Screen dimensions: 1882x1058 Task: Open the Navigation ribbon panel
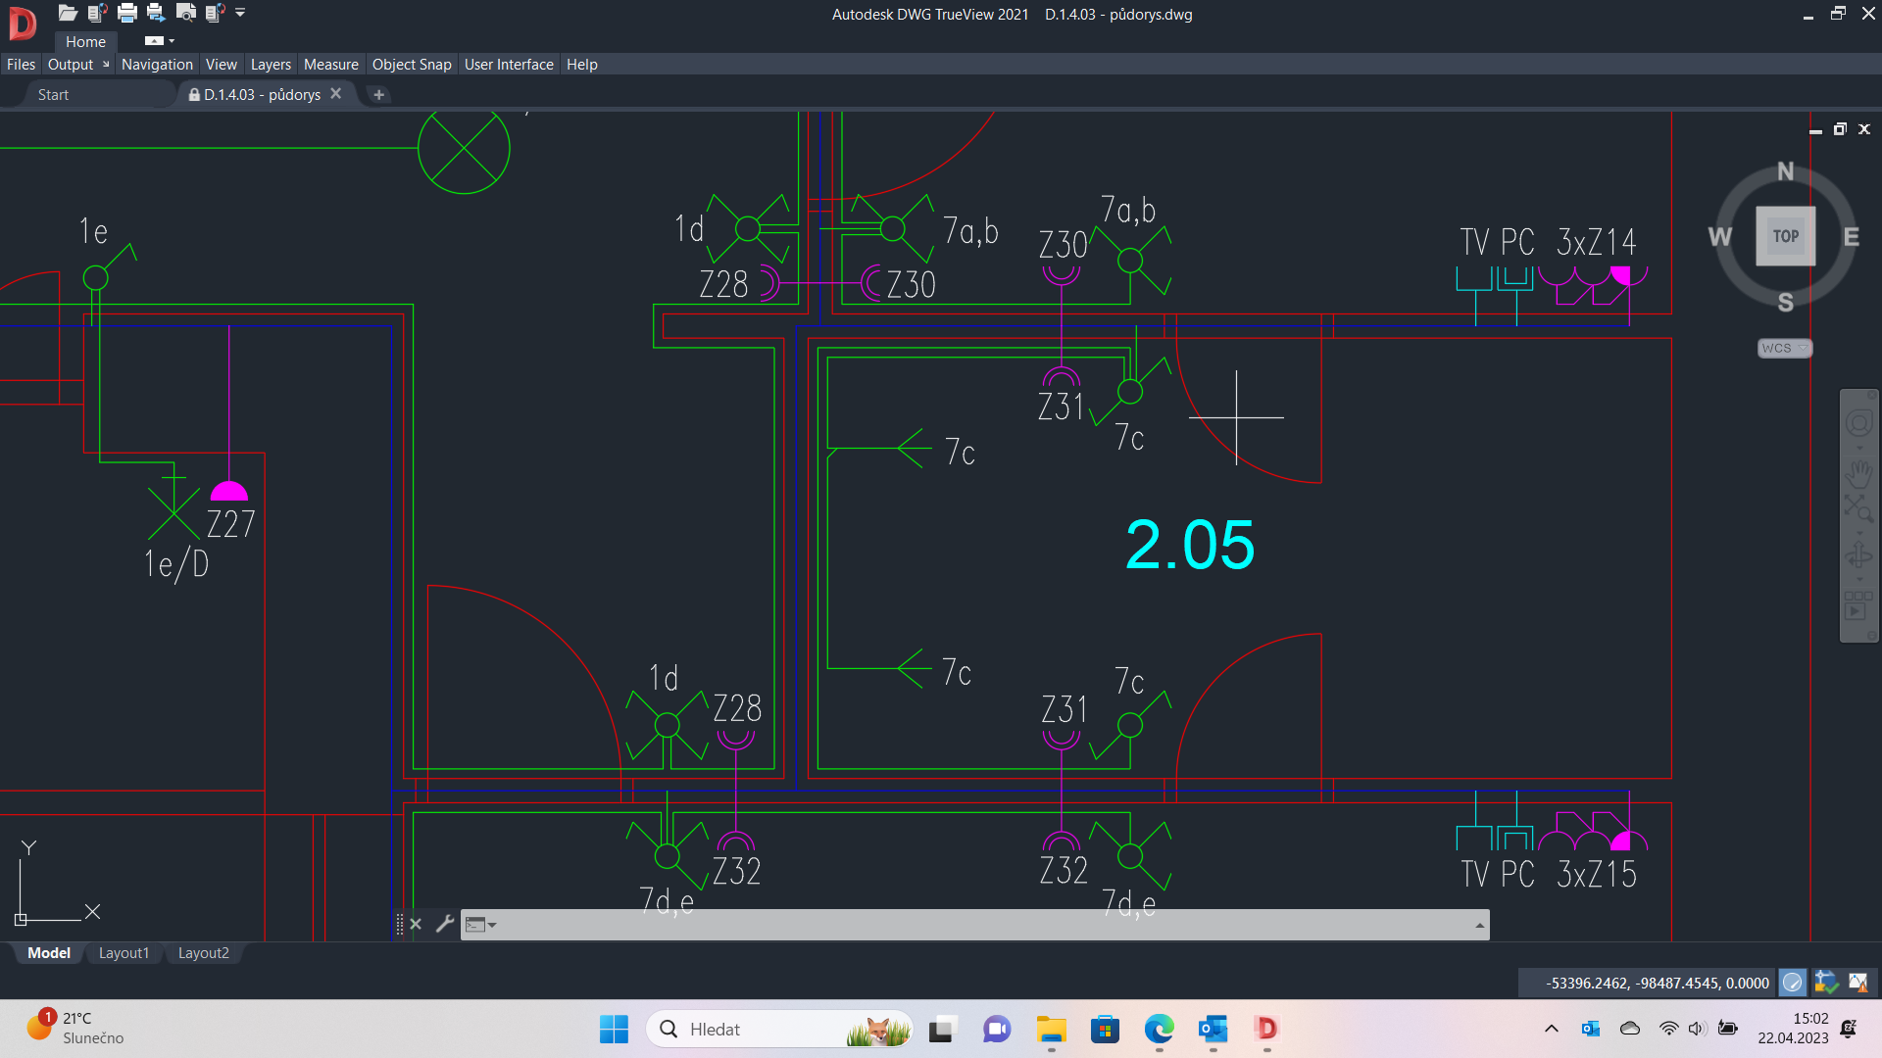tap(157, 64)
